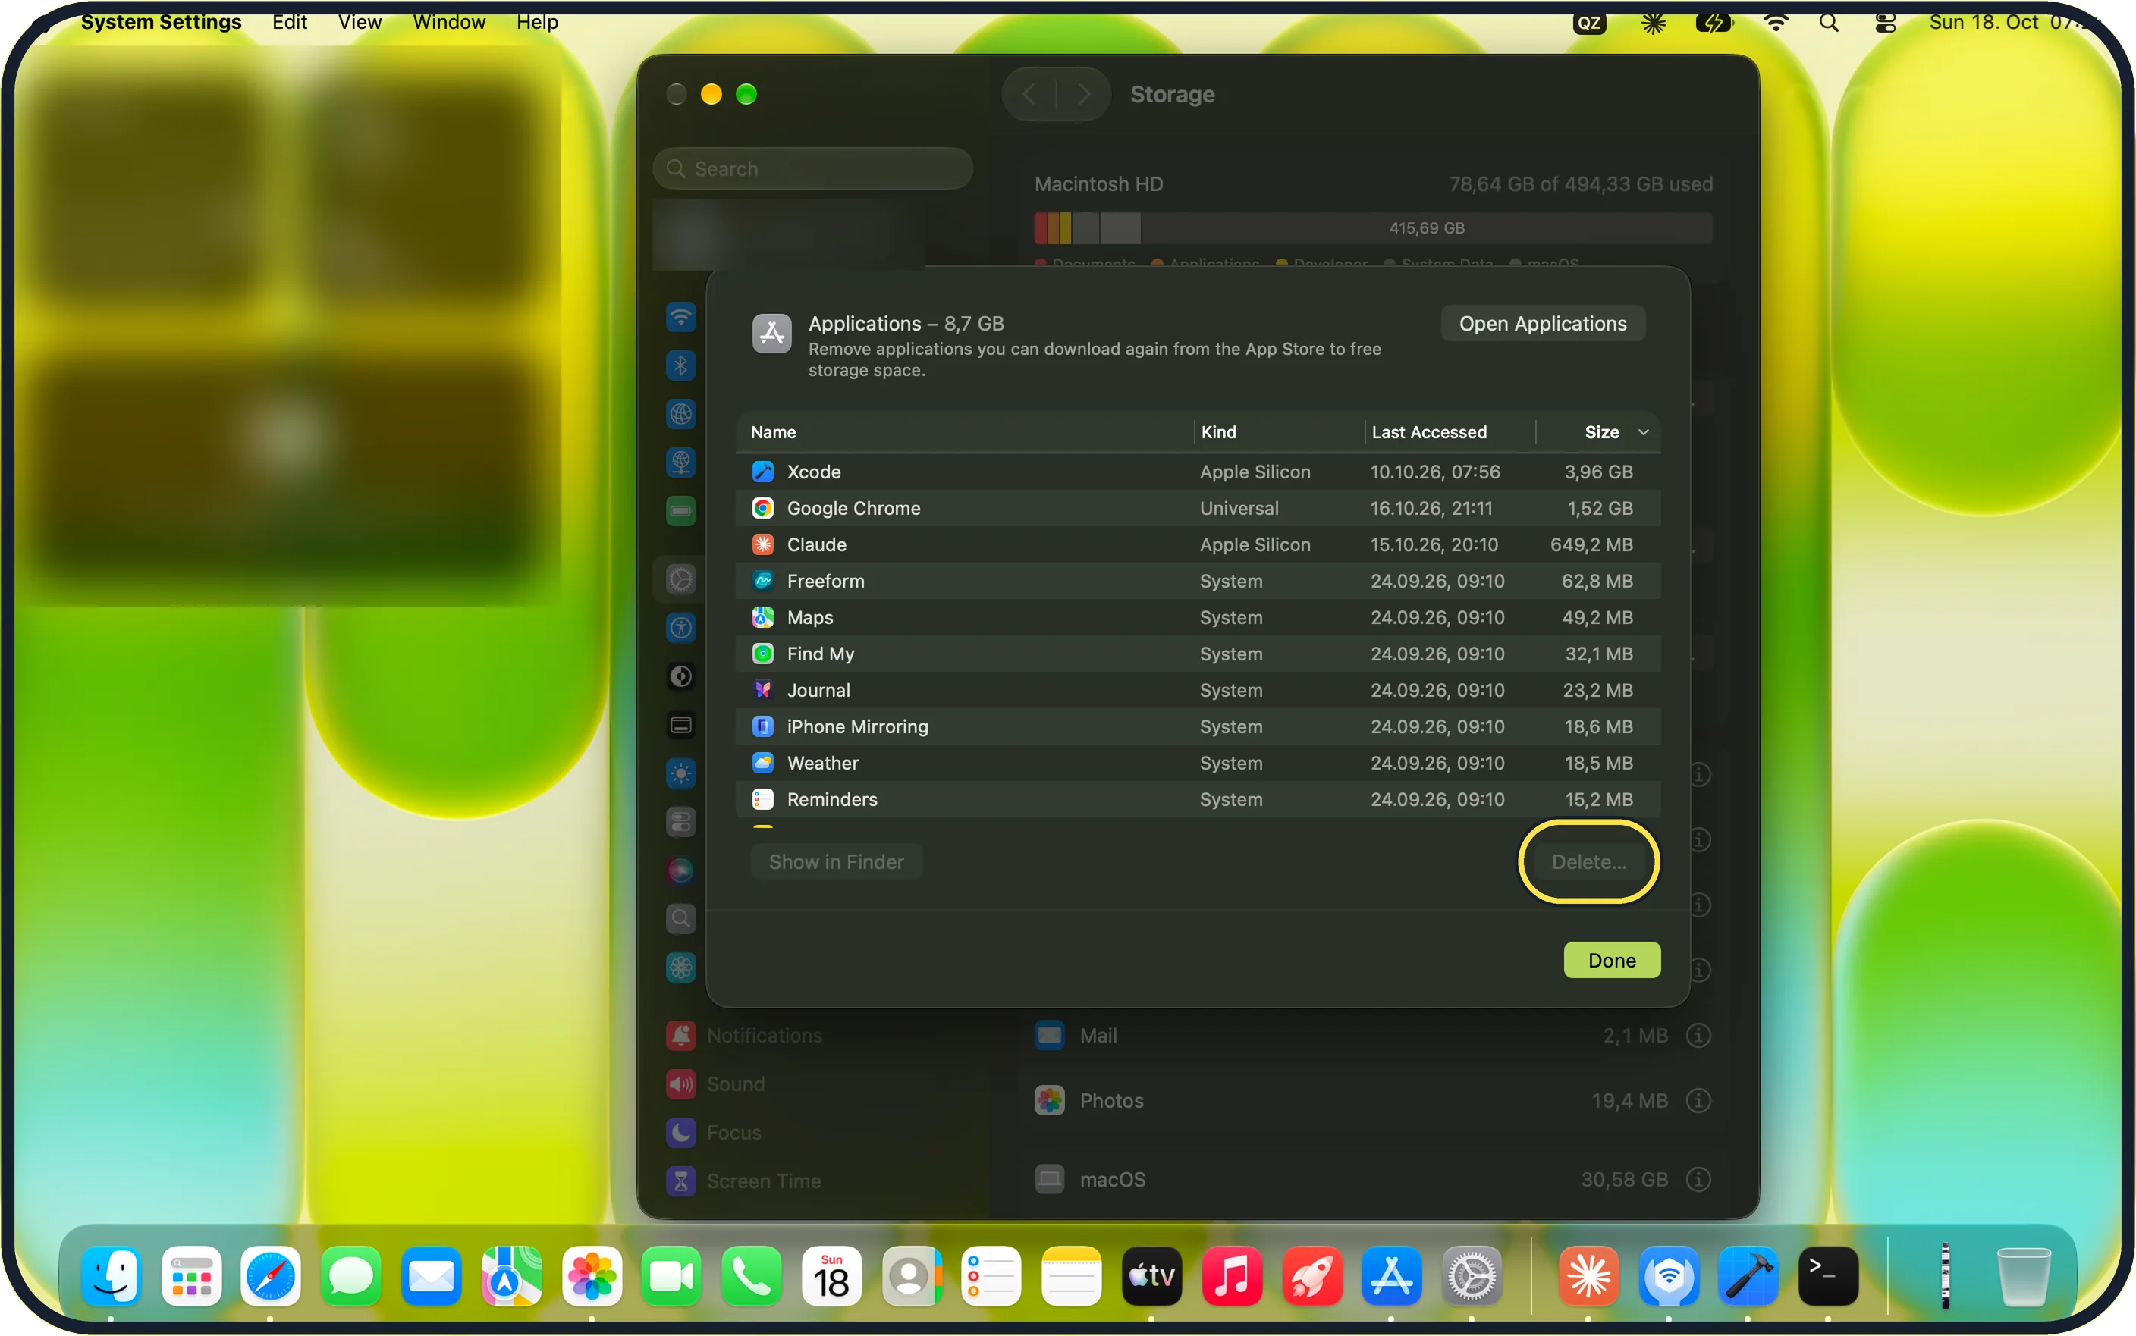
Task: Click info icon next to Photos size
Action: tap(1698, 1101)
